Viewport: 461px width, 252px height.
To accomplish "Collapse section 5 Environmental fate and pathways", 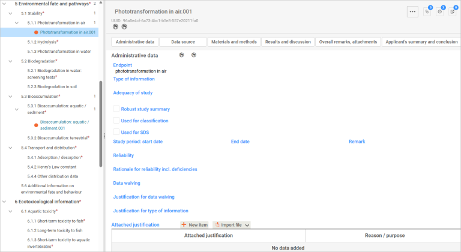I will (4, 4).
